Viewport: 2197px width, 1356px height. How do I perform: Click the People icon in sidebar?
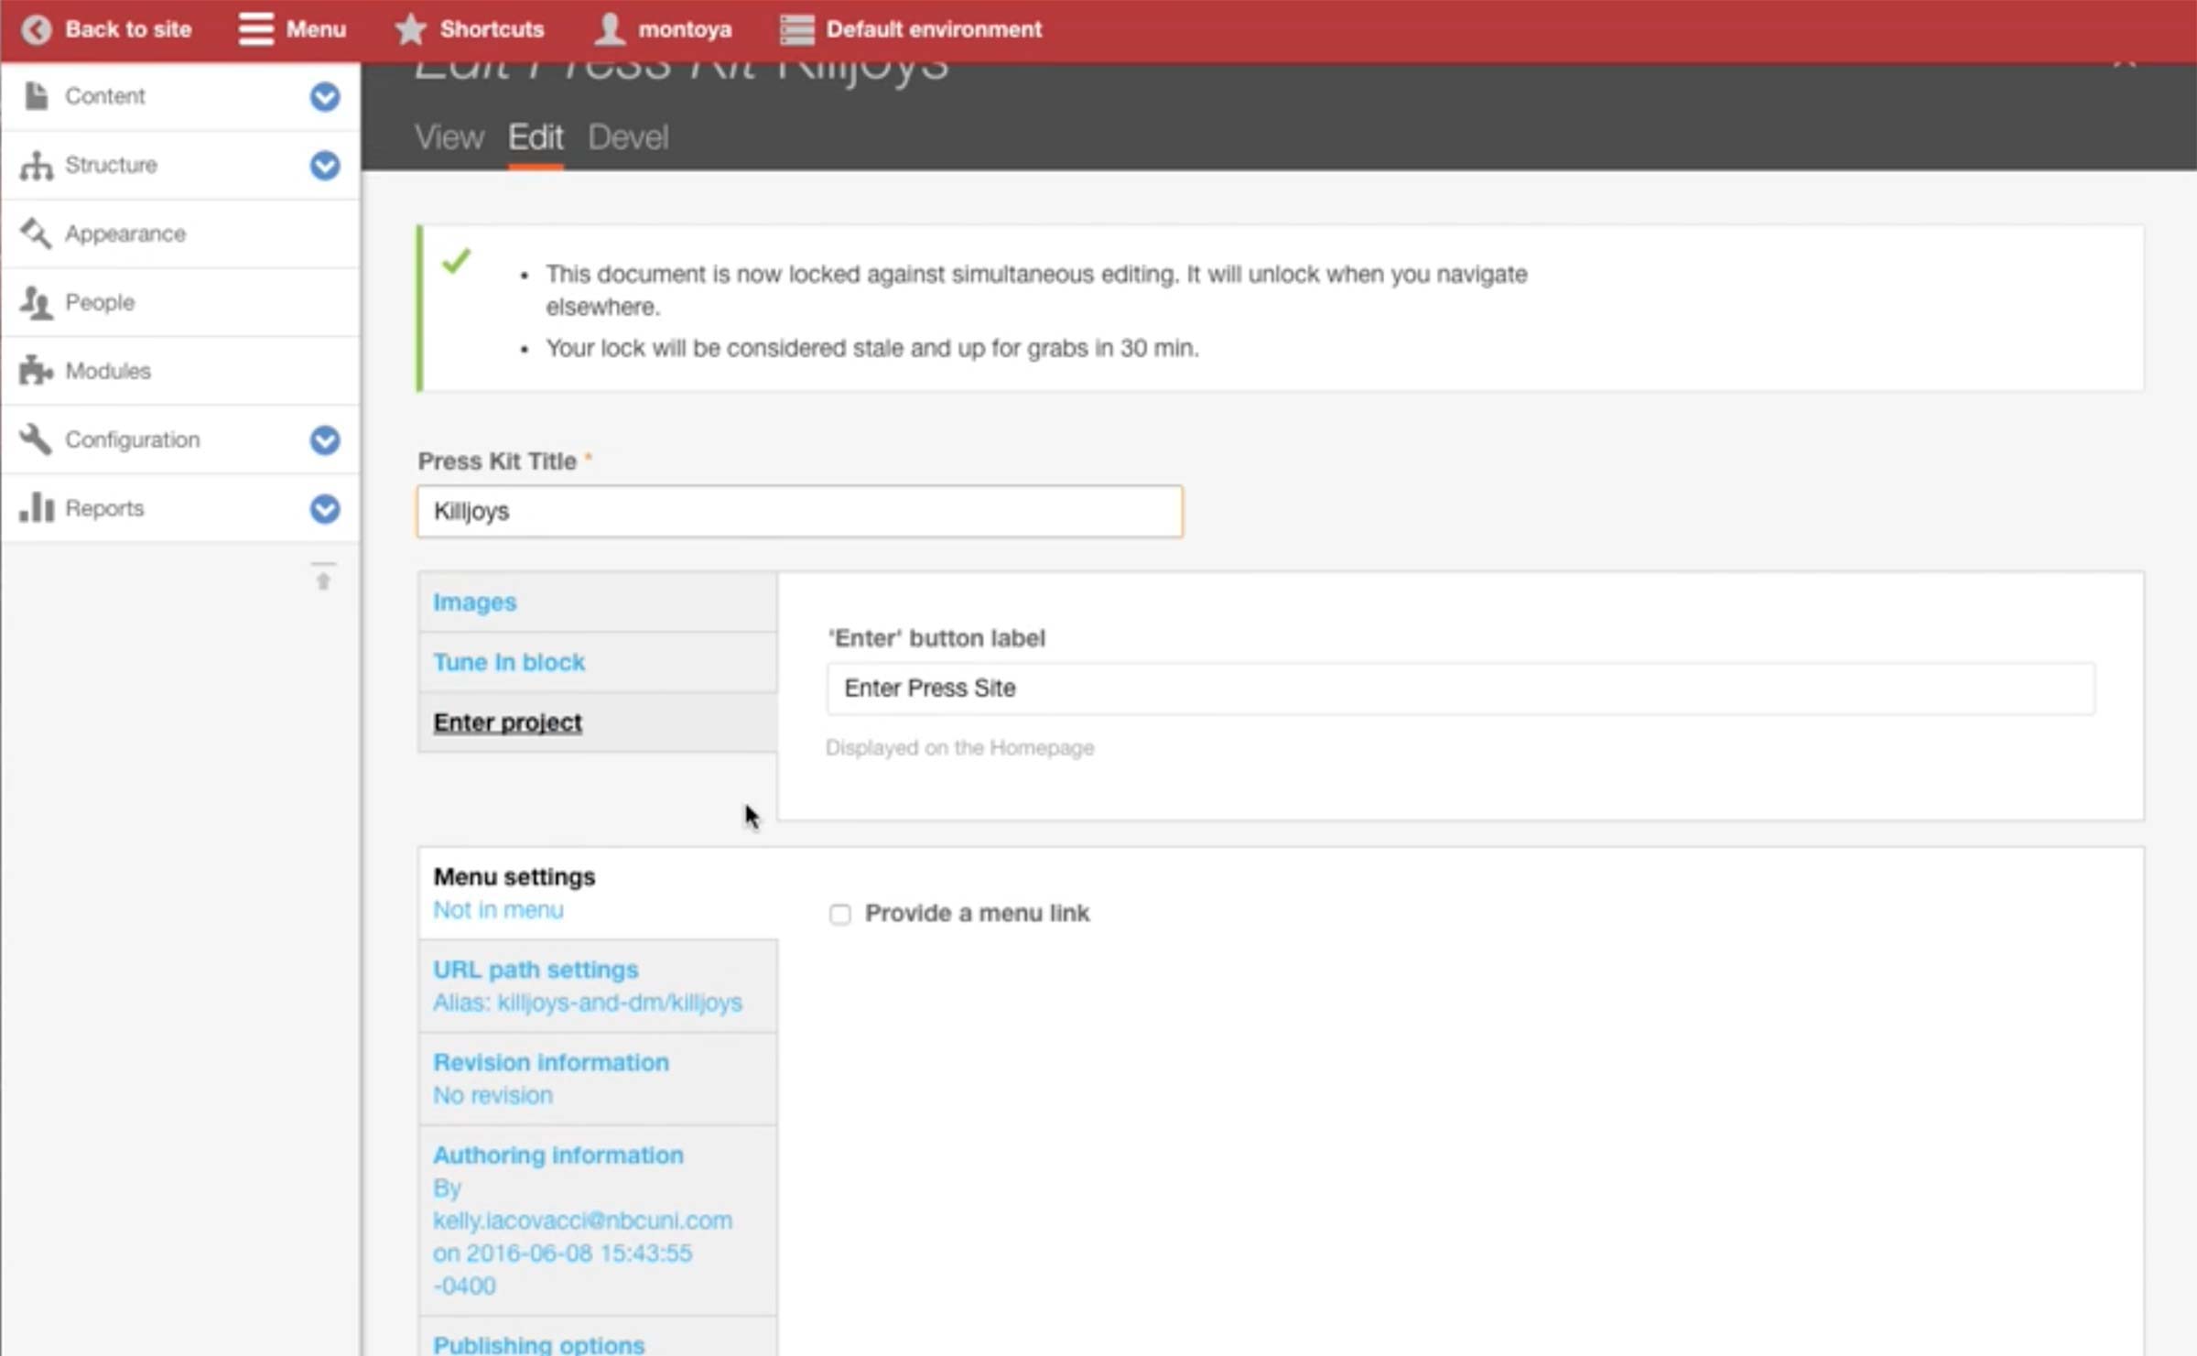pyautogui.click(x=36, y=302)
